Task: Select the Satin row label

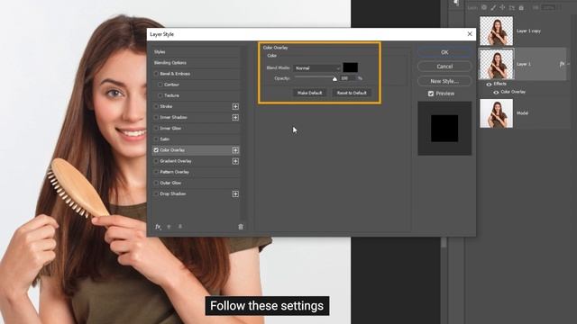Action: [x=164, y=139]
